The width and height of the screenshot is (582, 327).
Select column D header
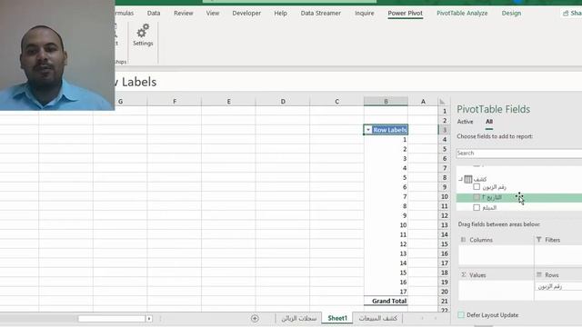click(283, 101)
